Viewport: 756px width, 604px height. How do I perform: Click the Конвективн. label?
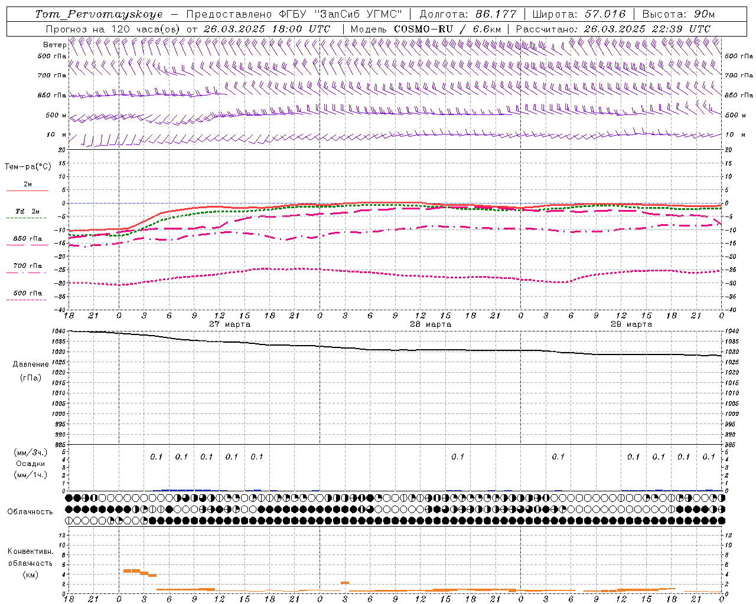[x=30, y=552]
